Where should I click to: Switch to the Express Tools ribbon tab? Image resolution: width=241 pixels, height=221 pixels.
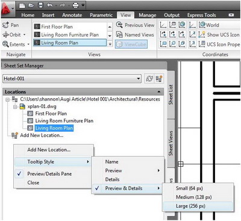(x=202, y=15)
